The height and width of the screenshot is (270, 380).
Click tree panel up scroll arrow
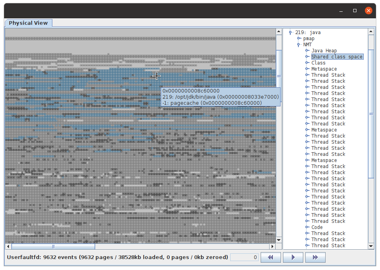[371, 32]
